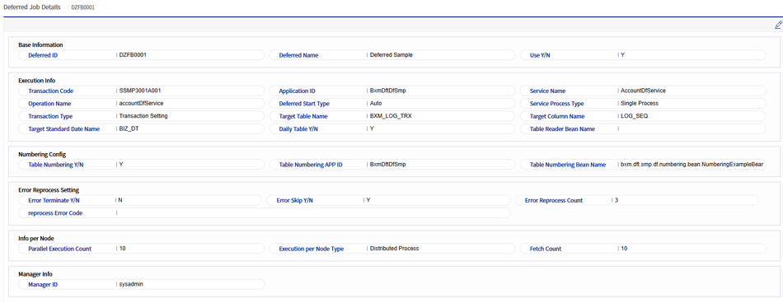Image resolution: width=783 pixels, height=303 pixels.
Task: Click the edit pencil icon
Action: pyautogui.click(x=778, y=25)
